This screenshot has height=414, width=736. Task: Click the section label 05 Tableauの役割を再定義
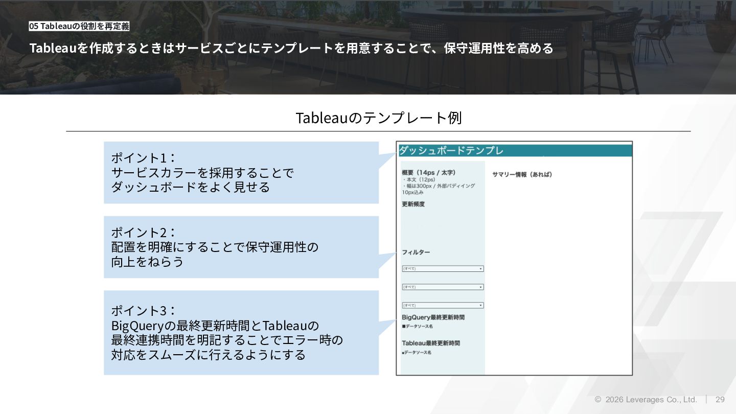[x=79, y=26]
